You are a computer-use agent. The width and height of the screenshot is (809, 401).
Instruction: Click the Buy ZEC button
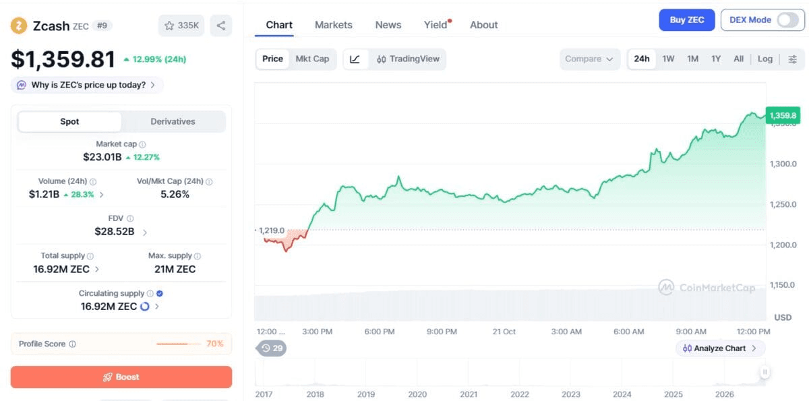tap(687, 20)
